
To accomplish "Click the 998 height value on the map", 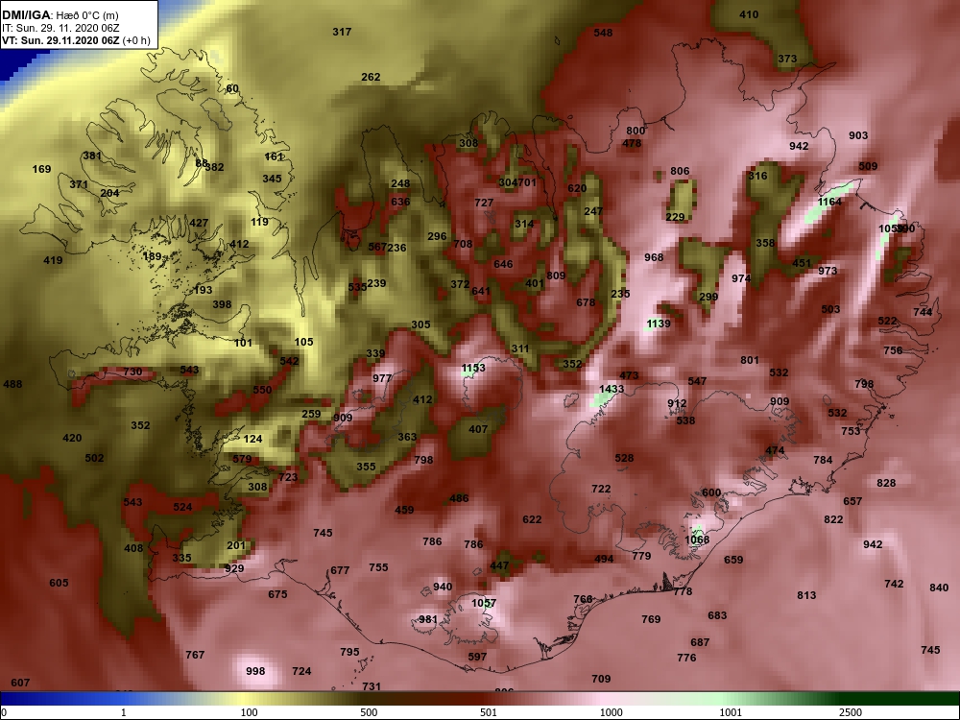I will [255, 671].
